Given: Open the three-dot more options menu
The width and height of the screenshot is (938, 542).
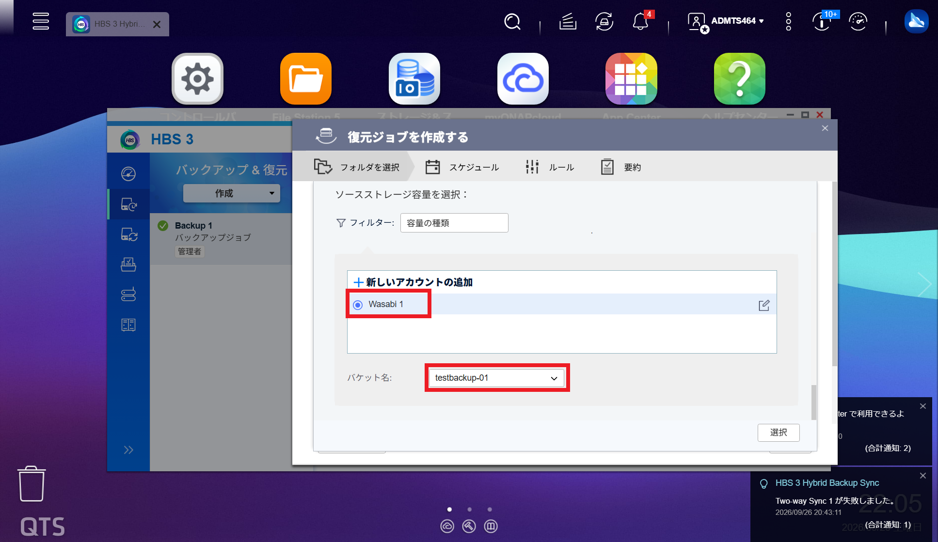Looking at the screenshot, I should click(x=789, y=22).
